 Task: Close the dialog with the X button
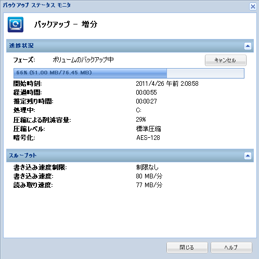(x=253, y=7)
